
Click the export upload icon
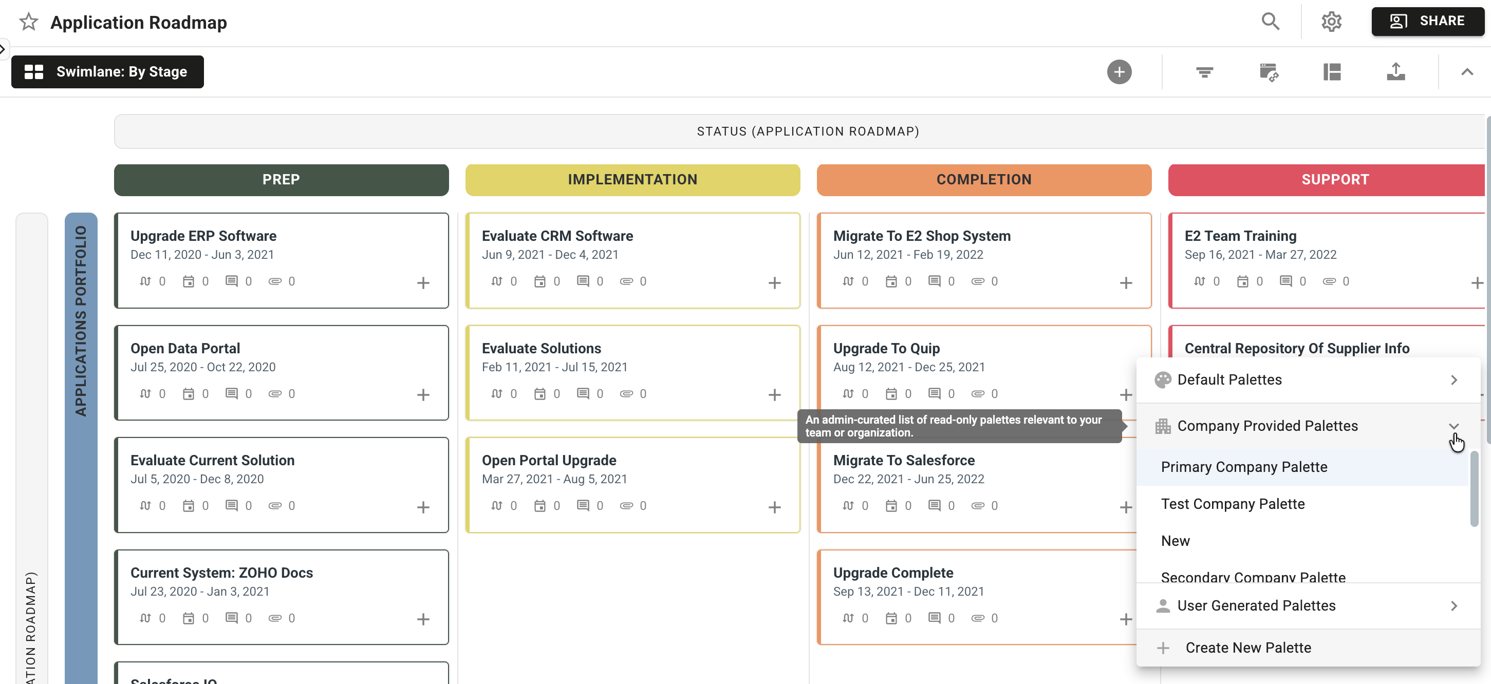pyautogui.click(x=1395, y=71)
